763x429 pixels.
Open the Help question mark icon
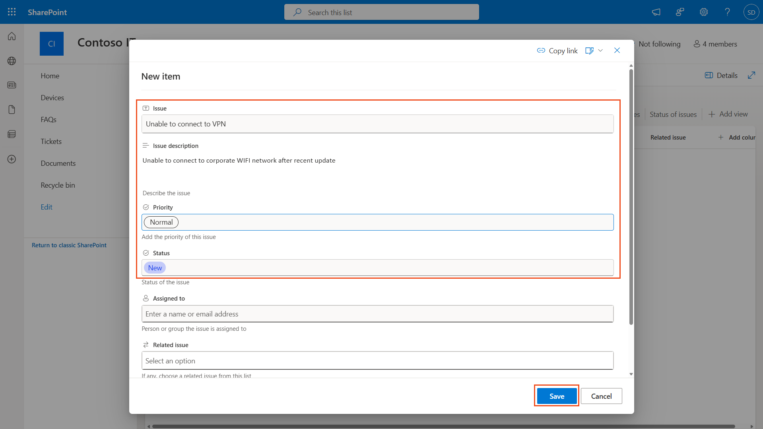[x=727, y=12]
